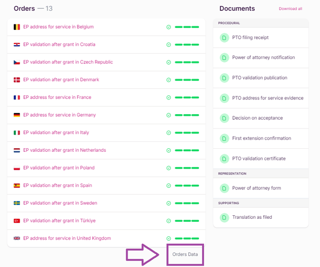This screenshot has width=320, height=267.
Task: Click the Translation as filed document icon
Action: coord(224,217)
